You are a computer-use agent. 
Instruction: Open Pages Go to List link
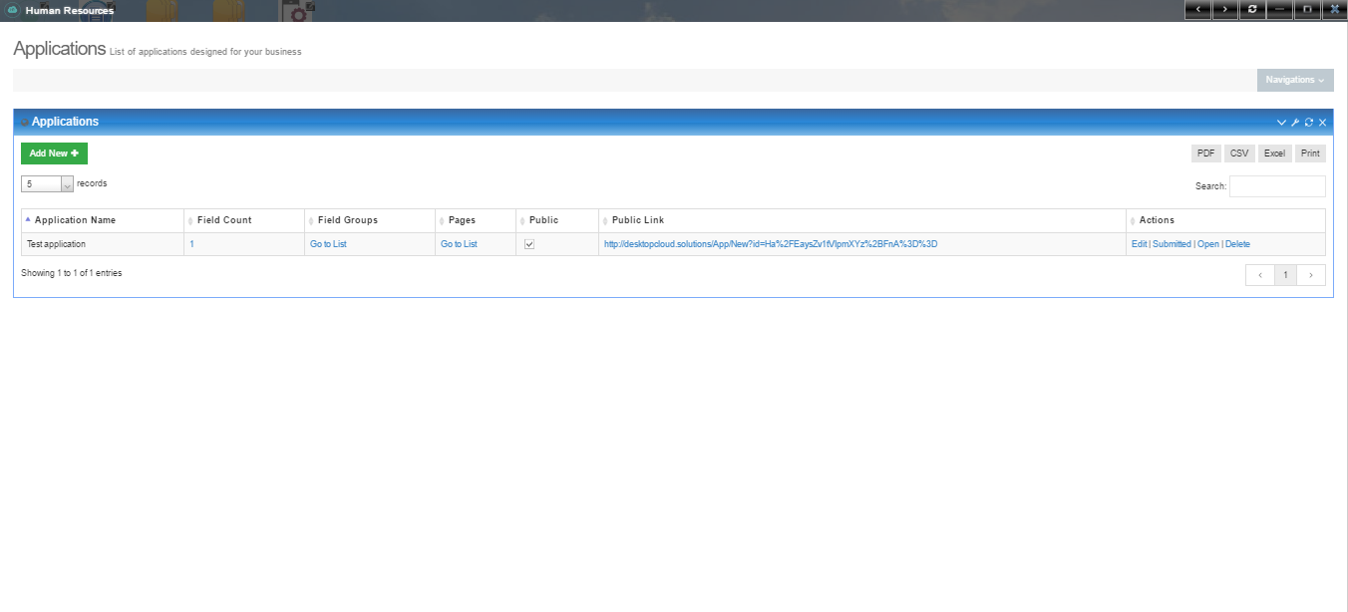pyautogui.click(x=459, y=244)
